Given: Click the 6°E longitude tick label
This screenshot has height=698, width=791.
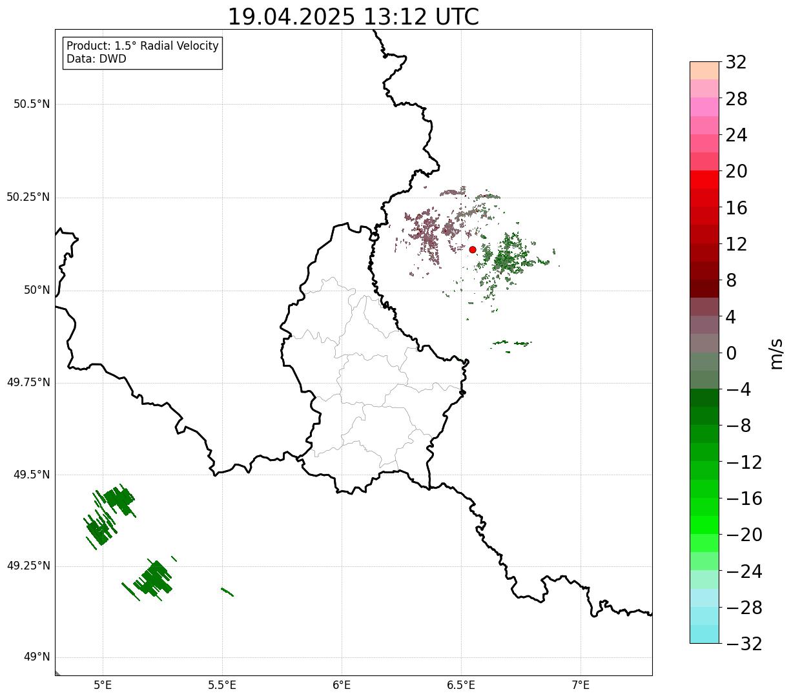Looking at the screenshot, I should [x=342, y=685].
